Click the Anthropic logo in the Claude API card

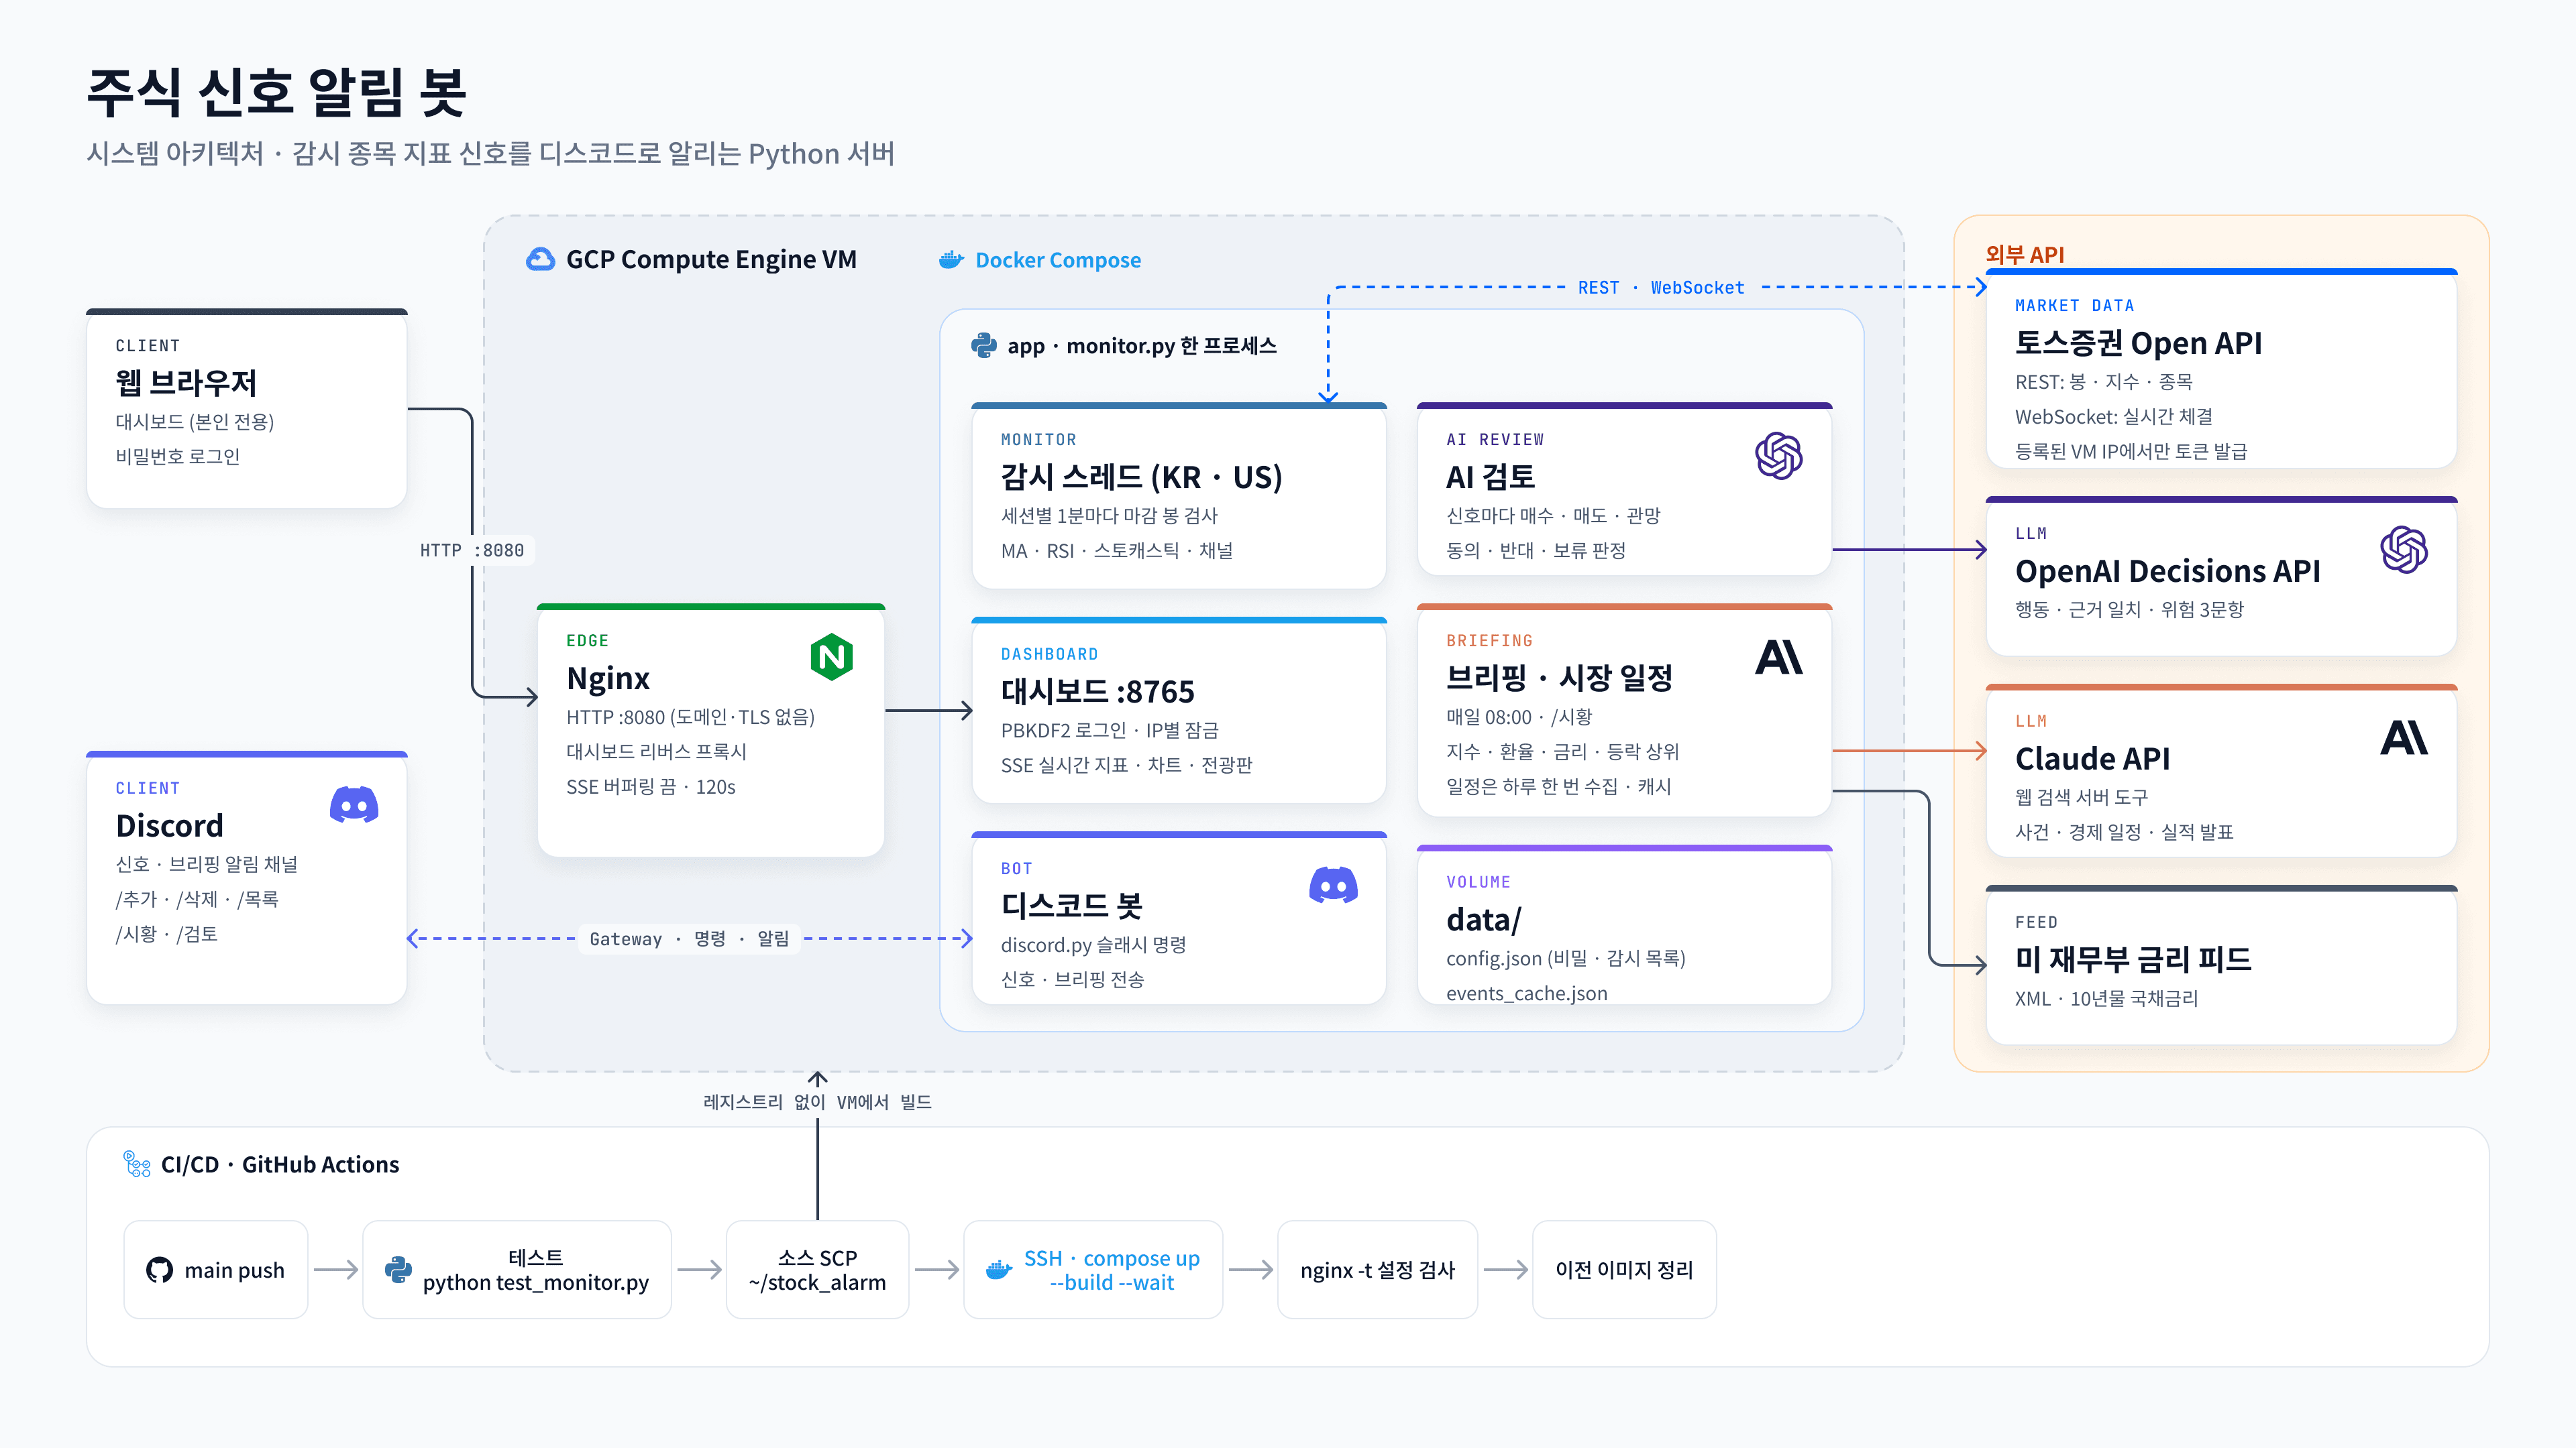point(2404,737)
